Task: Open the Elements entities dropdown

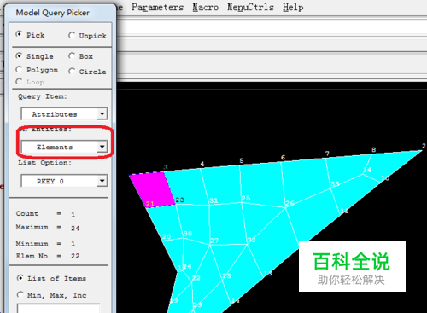Action: point(102,147)
